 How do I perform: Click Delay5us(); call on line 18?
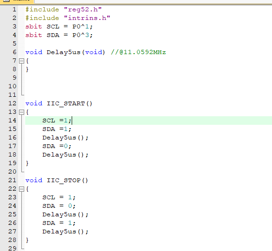(66, 155)
